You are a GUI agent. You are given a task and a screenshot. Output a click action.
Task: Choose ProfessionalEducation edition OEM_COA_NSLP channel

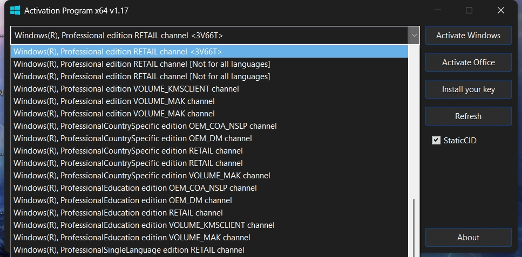pos(135,188)
